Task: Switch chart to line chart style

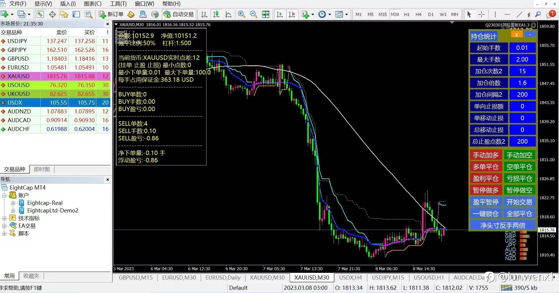Action: (x=228, y=14)
